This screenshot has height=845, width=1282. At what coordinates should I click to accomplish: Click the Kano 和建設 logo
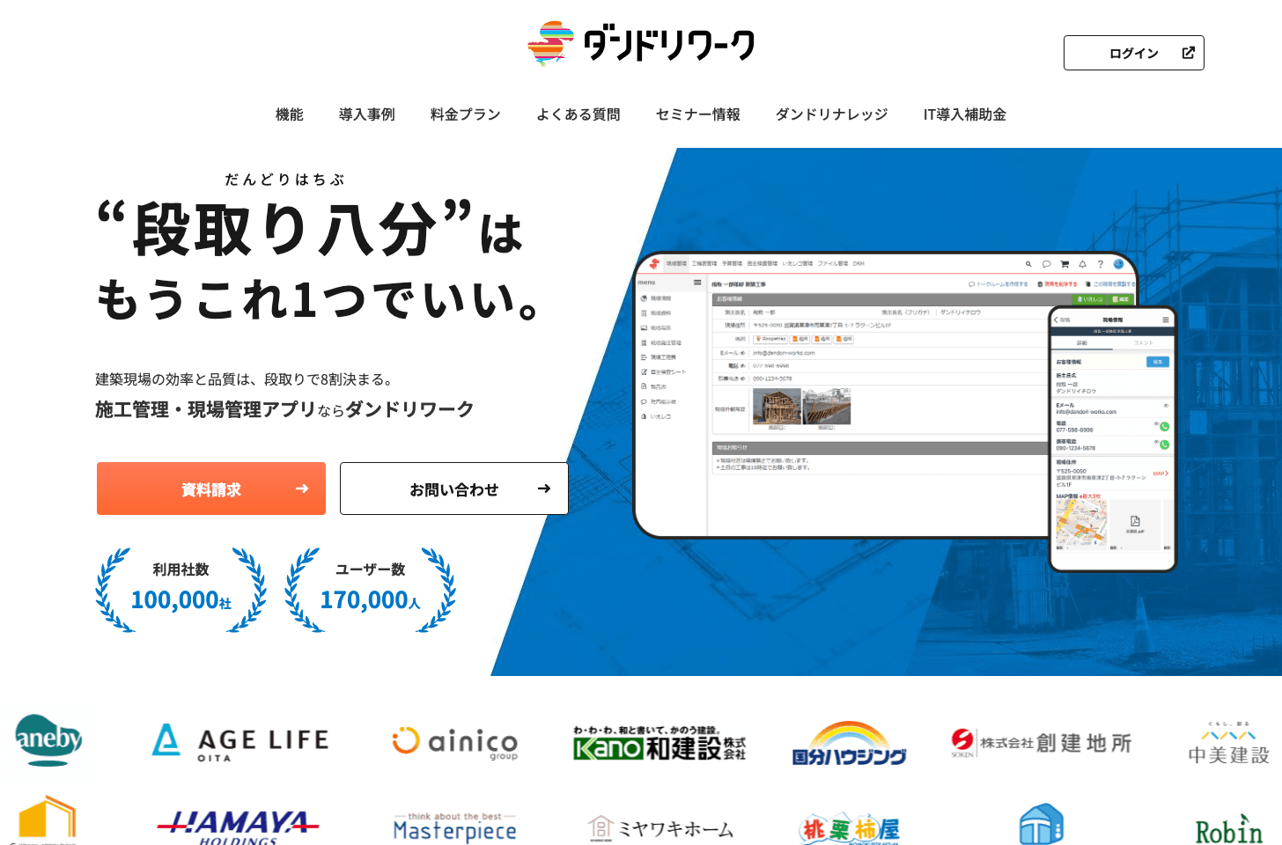click(x=659, y=744)
